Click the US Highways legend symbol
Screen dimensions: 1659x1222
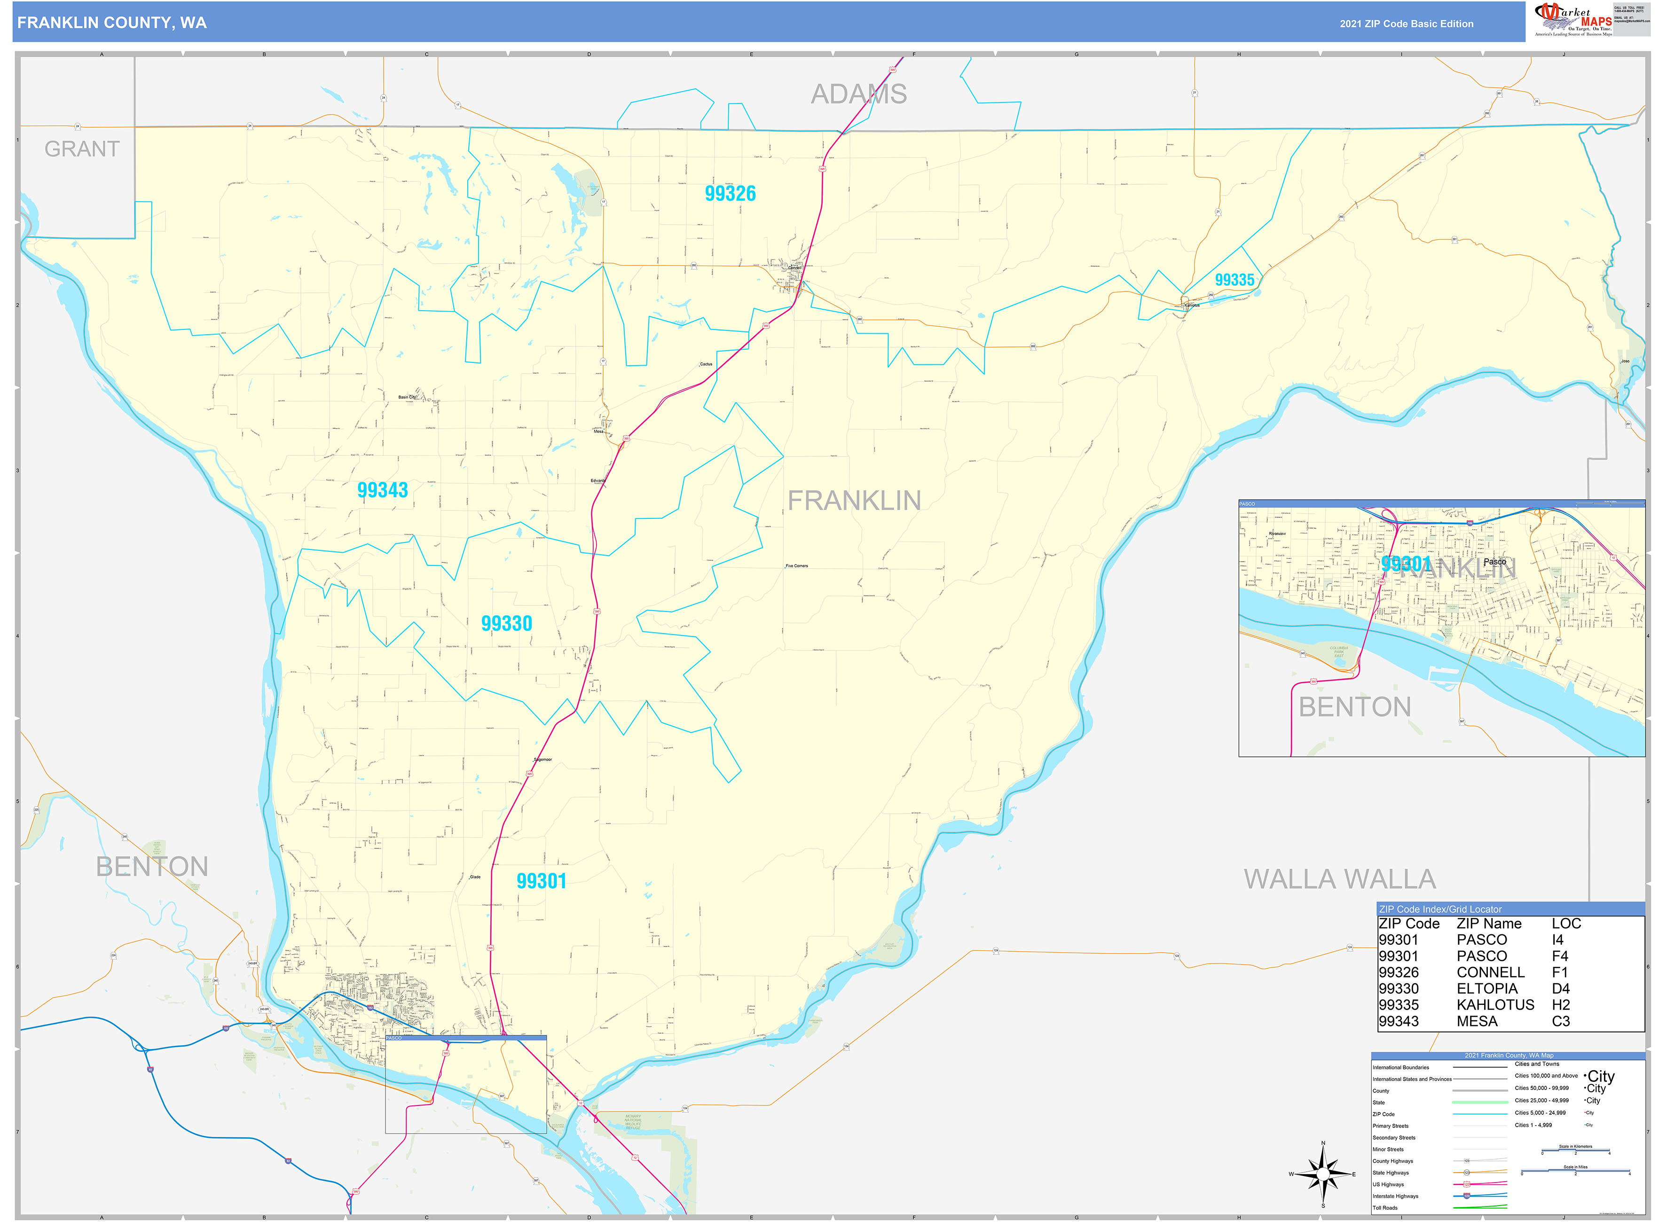click(x=1467, y=1184)
